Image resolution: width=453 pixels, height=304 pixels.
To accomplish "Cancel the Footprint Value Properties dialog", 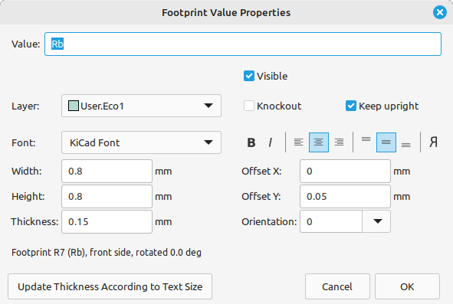I will click(337, 286).
